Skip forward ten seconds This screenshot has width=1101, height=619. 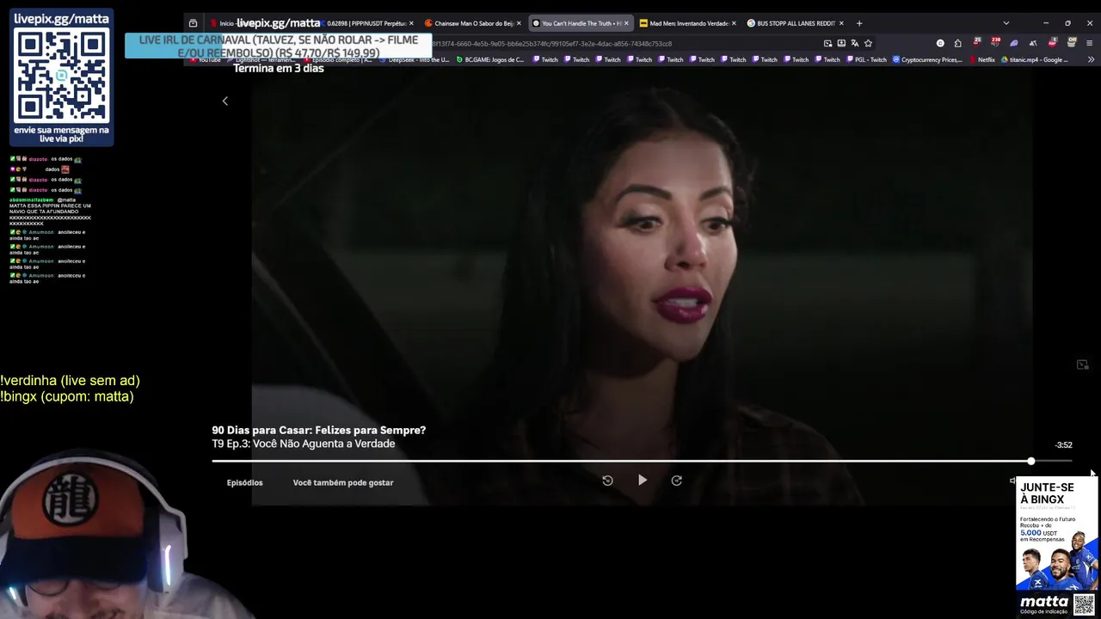pyautogui.click(x=676, y=481)
